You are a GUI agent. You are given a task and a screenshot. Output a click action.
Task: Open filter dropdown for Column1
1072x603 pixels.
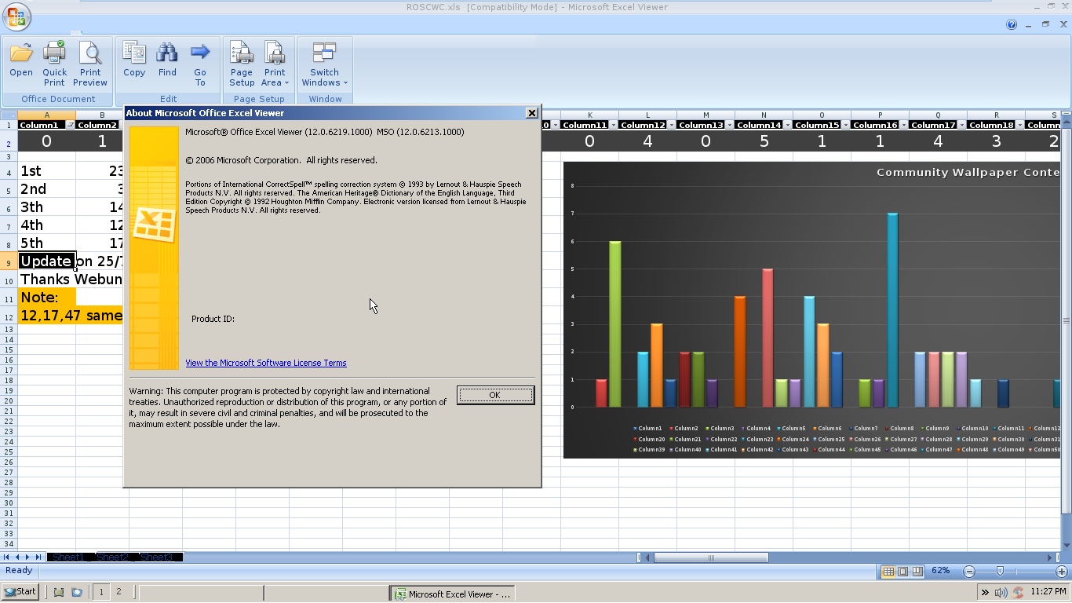tap(71, 125)
